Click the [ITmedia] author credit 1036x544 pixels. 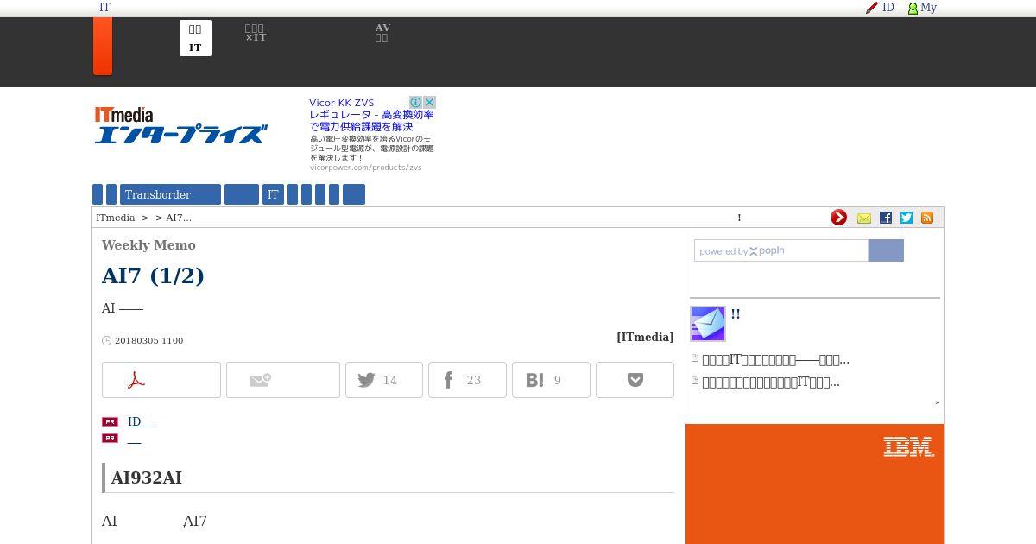[x=645, y=338]
